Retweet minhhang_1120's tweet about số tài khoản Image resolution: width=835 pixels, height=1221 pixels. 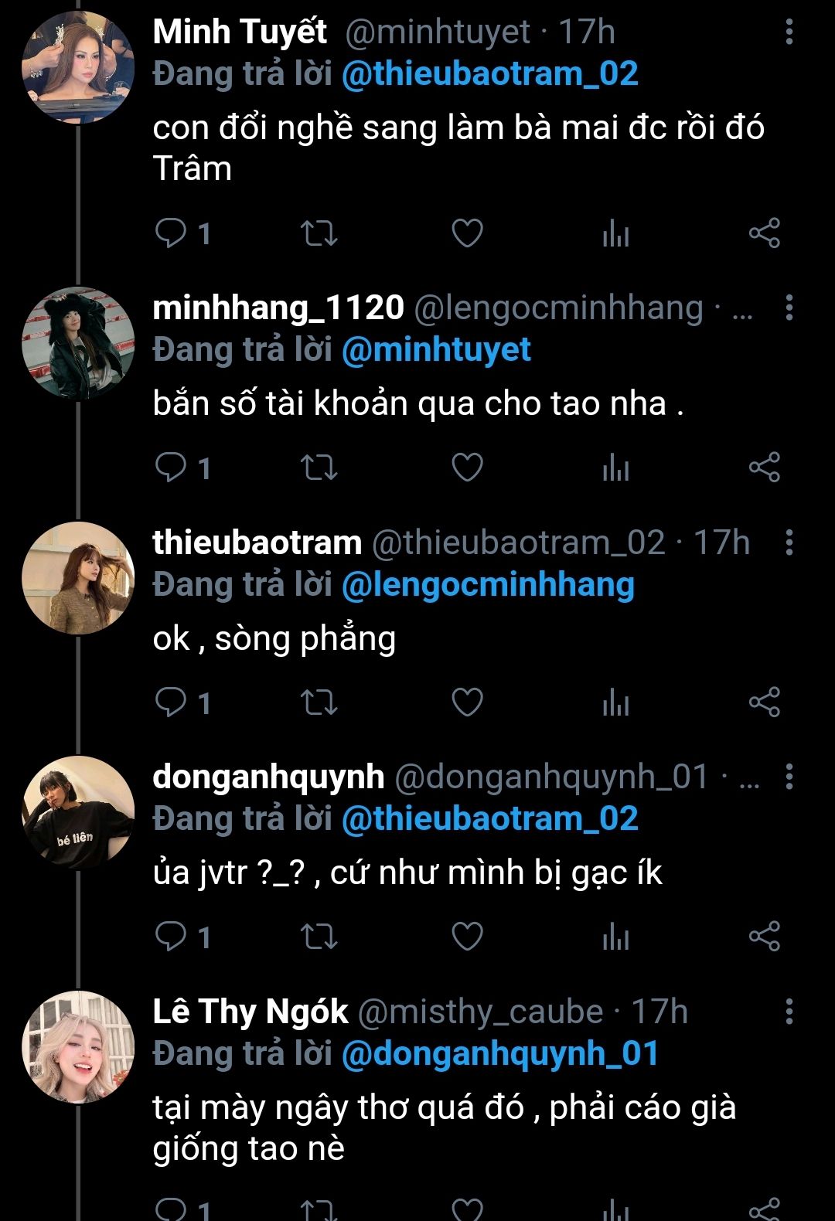point(319,468)
